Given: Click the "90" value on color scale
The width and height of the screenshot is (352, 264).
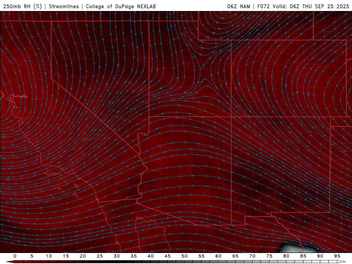Looking at the screenshot, I should click(320, 256).
